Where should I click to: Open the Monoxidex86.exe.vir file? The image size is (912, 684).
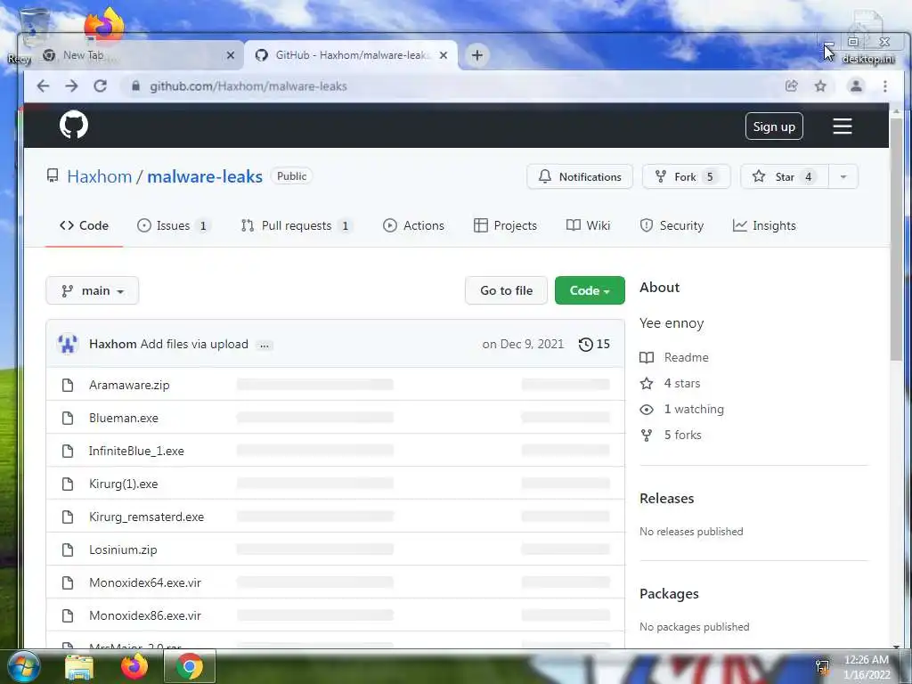[x=145, y=616]
